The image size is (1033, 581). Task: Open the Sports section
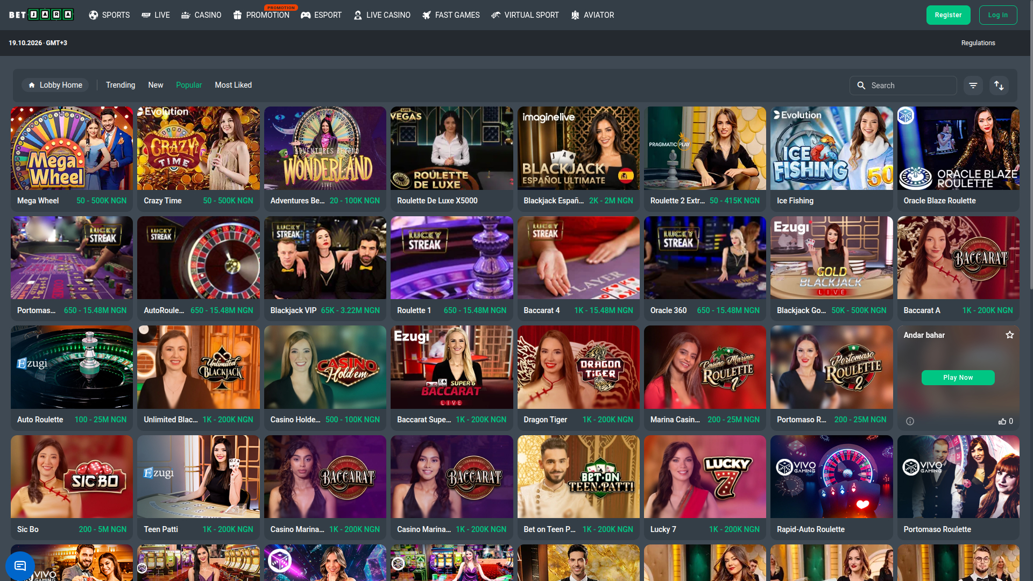pos(109,15)
